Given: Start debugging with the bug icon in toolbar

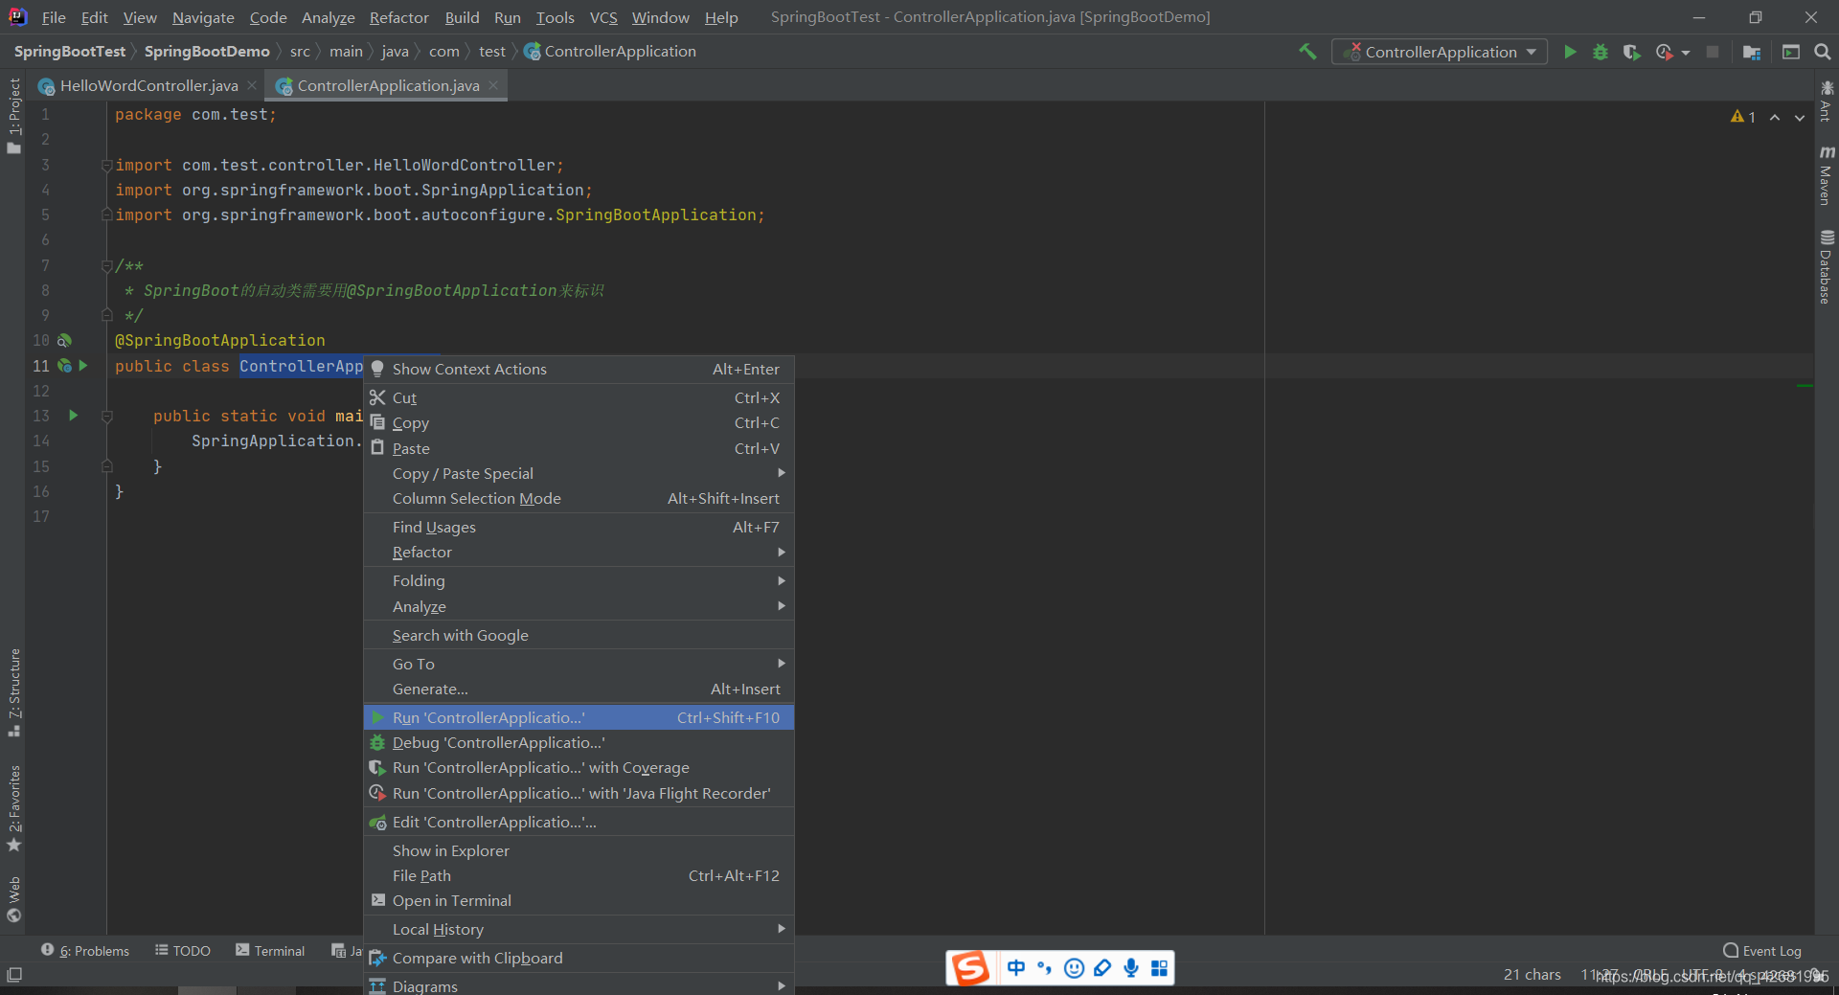Looking at the screenshot, I should coord(1601,52).
